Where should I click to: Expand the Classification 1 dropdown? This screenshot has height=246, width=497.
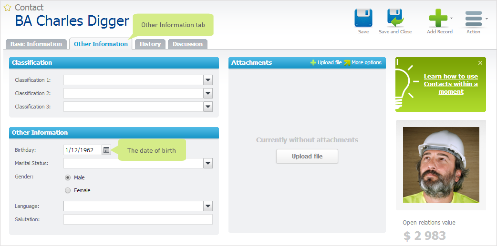(208, 80)
